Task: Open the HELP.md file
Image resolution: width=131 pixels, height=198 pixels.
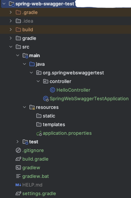Action: pyautogui.click(x=32, y=185)
